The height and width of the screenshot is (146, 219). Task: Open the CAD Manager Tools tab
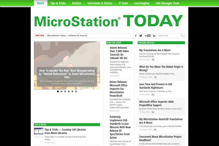pos(168,3)
